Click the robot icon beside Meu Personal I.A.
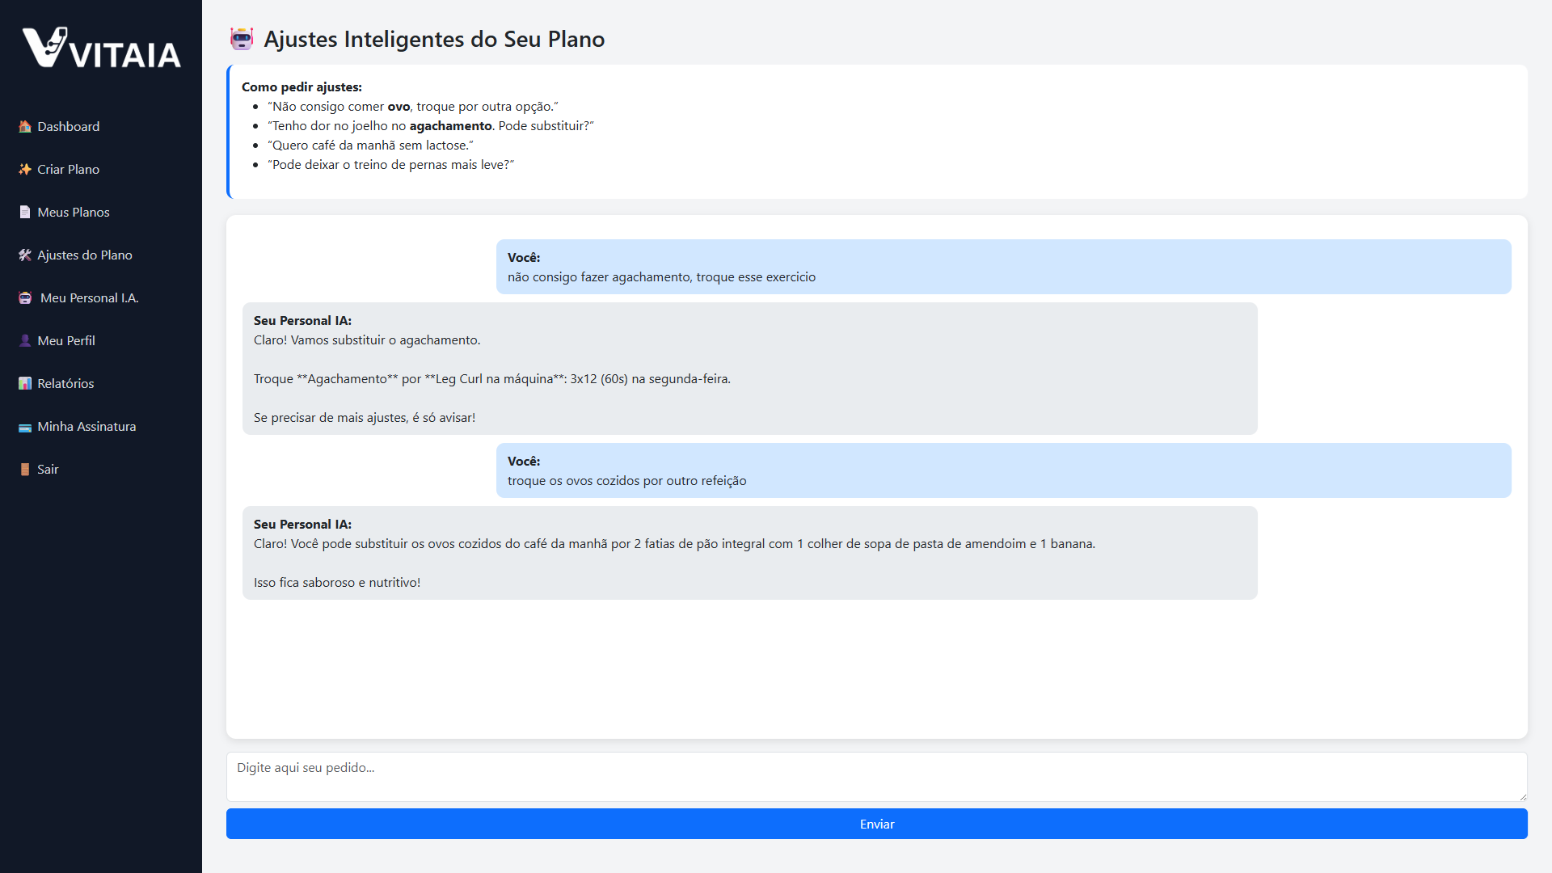Screen dimensions: 1552x873 click(x=25, y=297)
